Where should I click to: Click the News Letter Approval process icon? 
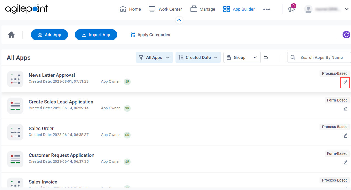pos(15,79)
